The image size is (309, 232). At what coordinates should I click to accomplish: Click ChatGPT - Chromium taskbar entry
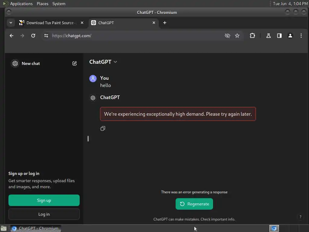pos(36,228)
